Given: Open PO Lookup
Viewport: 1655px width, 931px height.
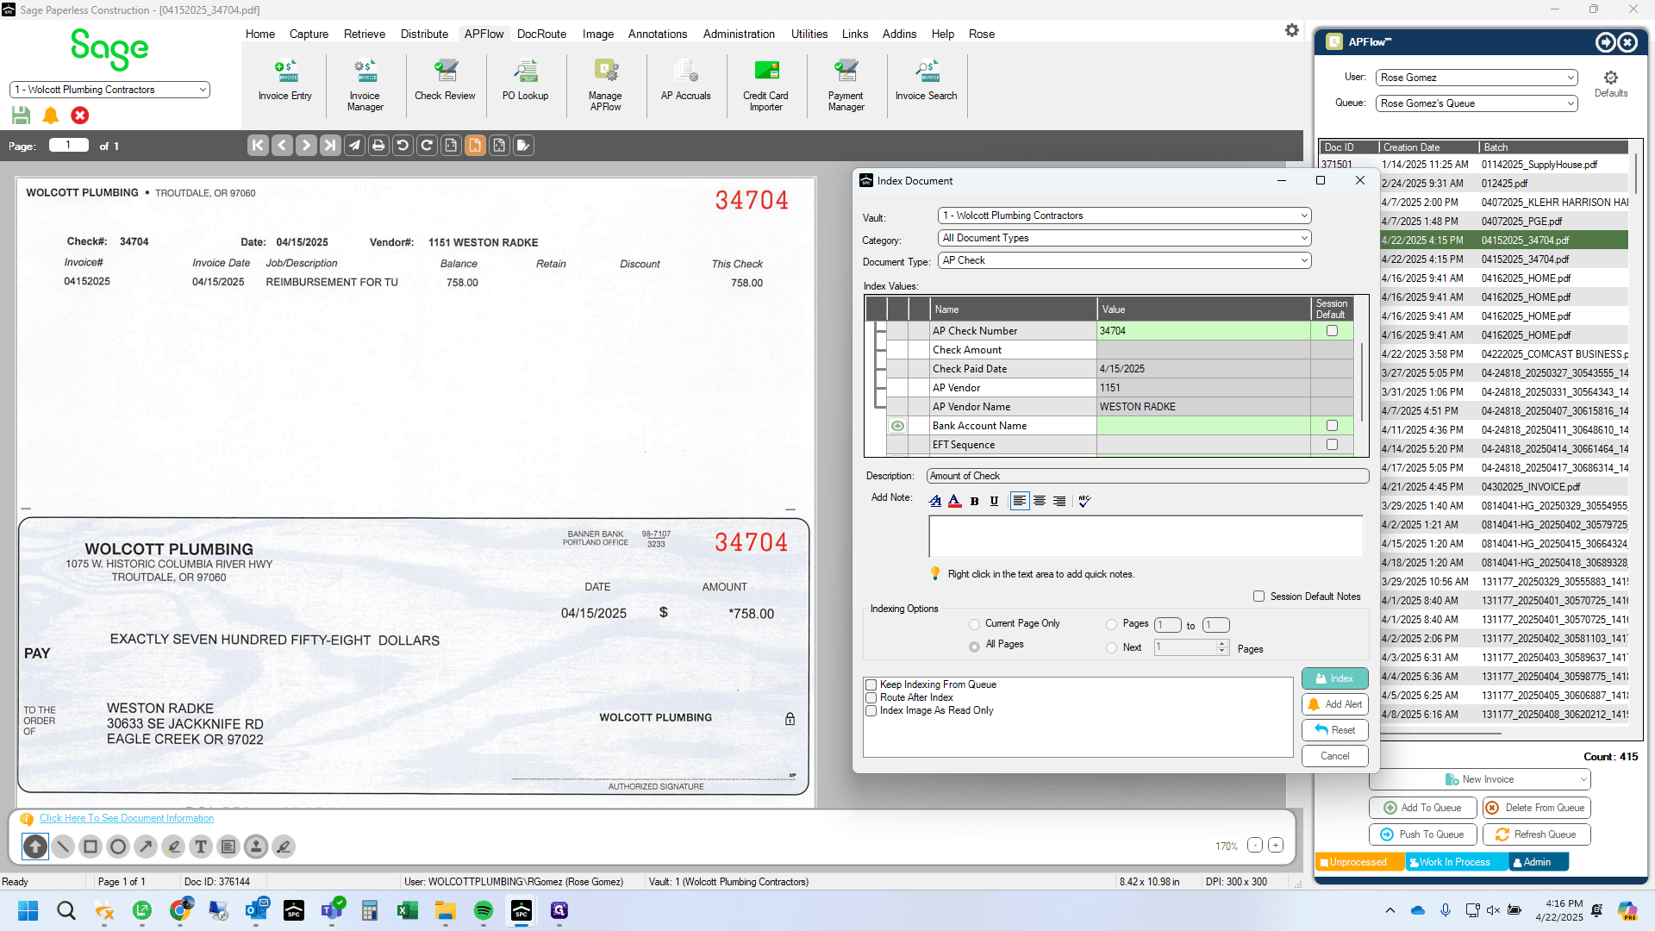Looking at the screenshot, I should tap(525, 81).
